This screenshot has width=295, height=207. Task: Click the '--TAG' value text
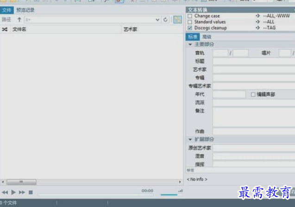click(x=269, y=28)
